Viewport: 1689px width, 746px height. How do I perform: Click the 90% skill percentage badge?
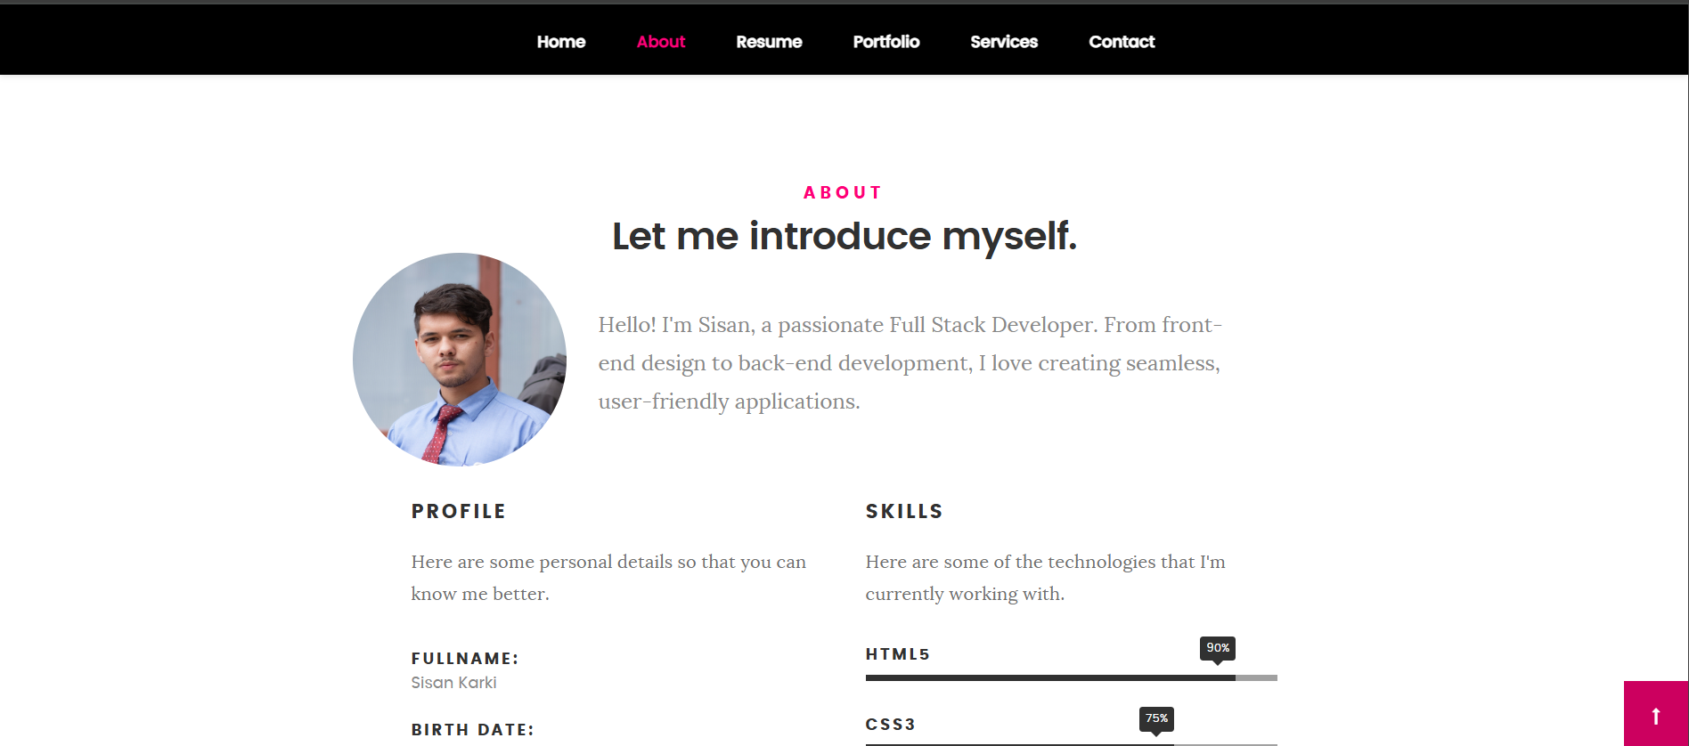click(1217, 648)
